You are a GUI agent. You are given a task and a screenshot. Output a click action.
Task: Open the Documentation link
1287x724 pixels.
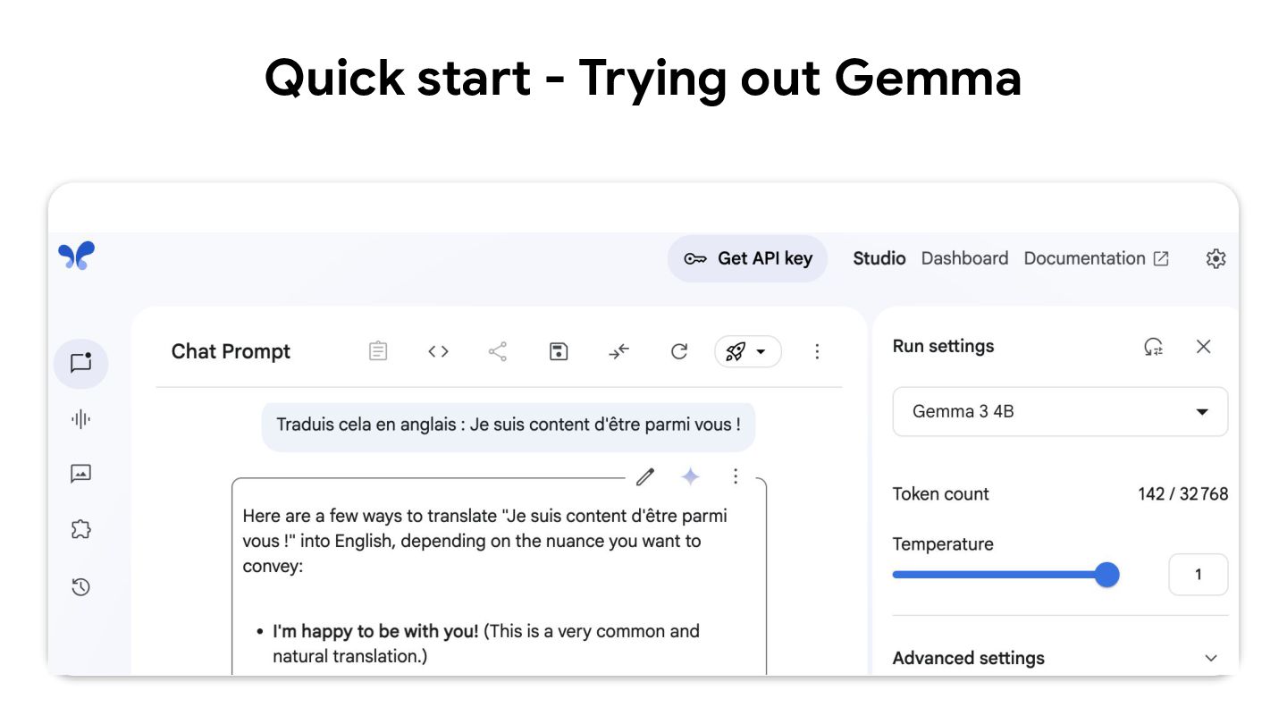[x=1096, y=258]
